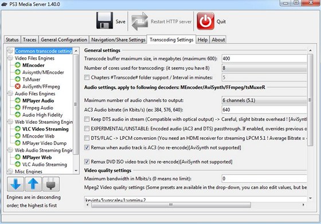Click Maximum bandwidth field showing 0
This screenshot has width=321, height=224.
[264, 179]
